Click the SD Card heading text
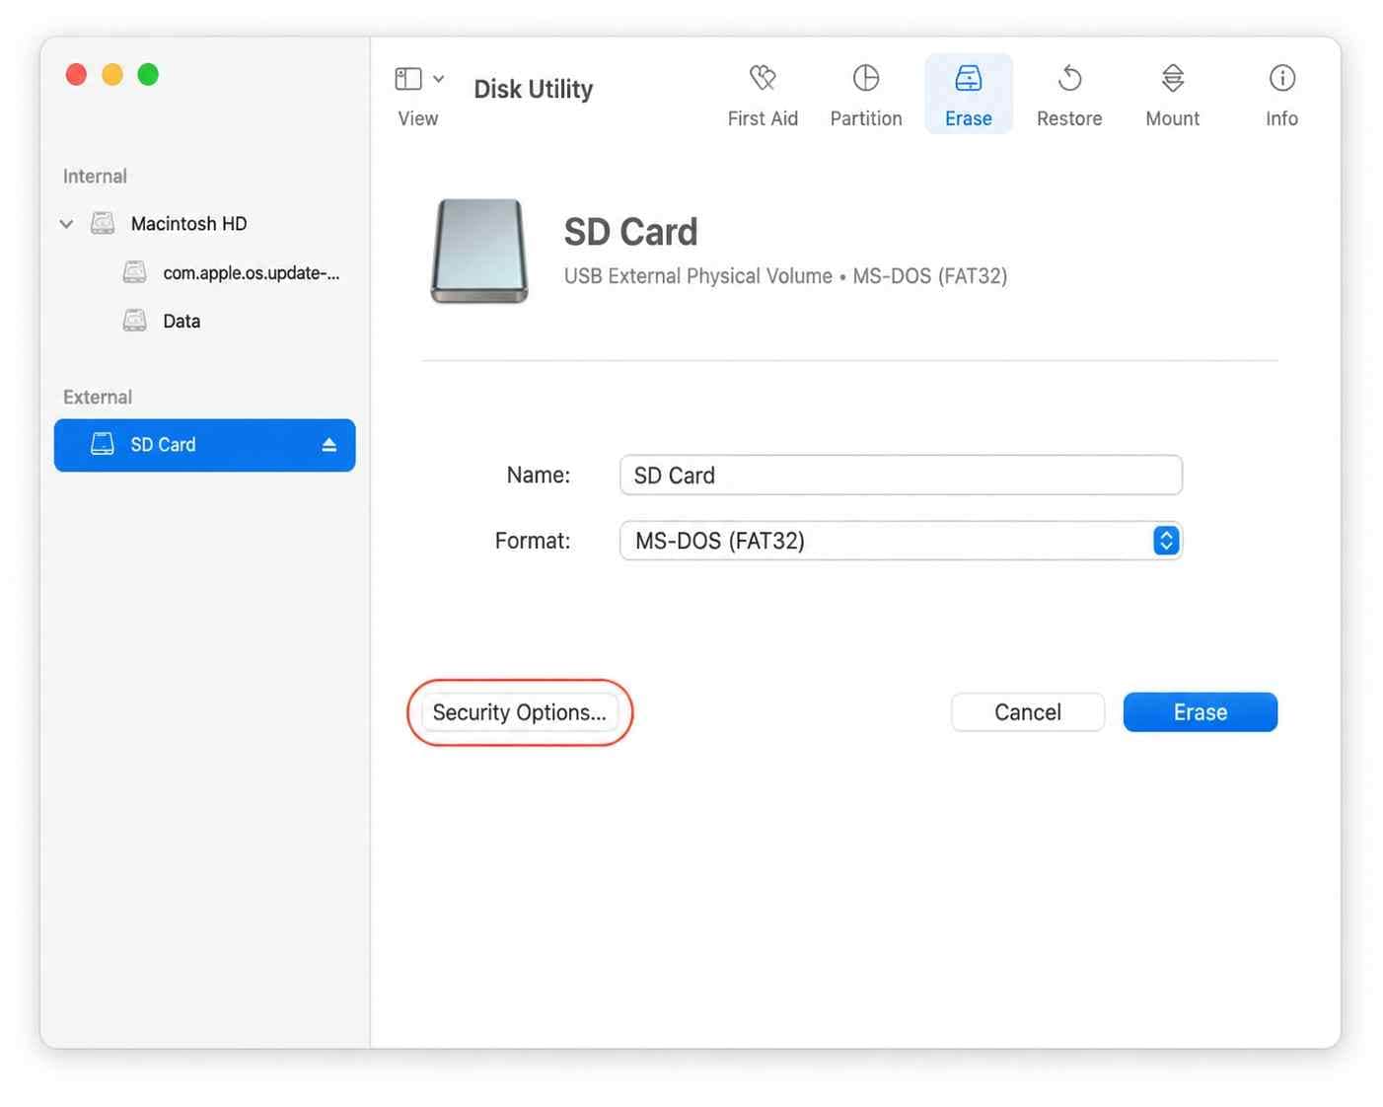This screenshot has width=1383, height=1107. click(x=630, y=233)
